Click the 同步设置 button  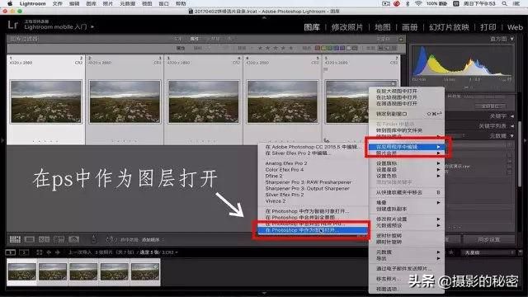[x=489, y=239]
